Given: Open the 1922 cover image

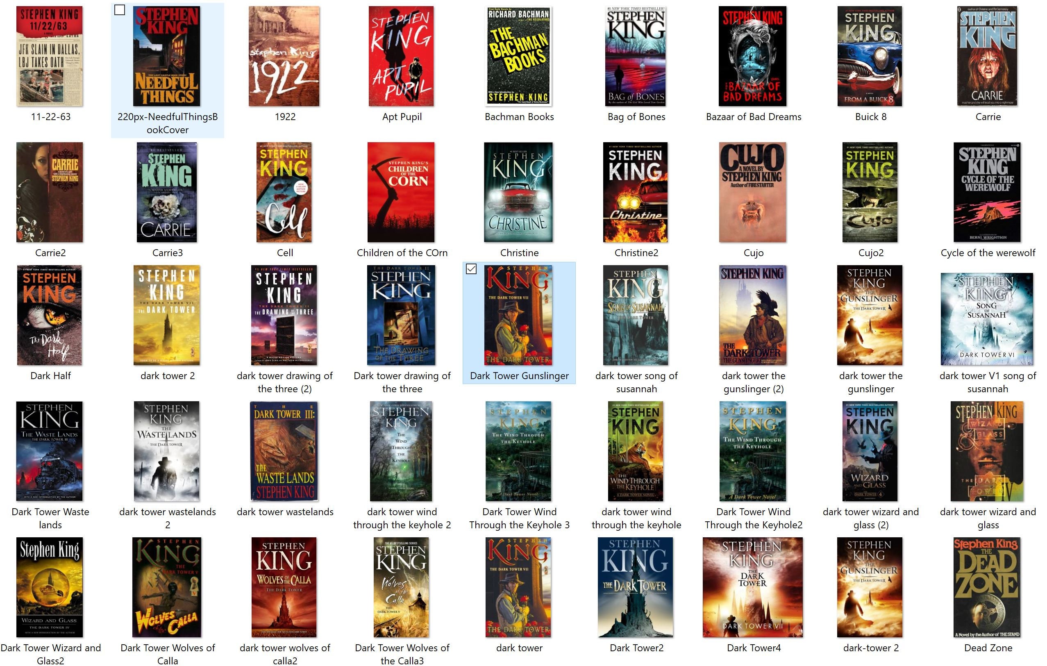Looking at the screenshot, I should pos(284,56).
